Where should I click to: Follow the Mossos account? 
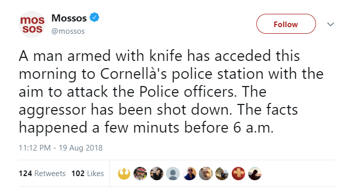click(286, 24)
